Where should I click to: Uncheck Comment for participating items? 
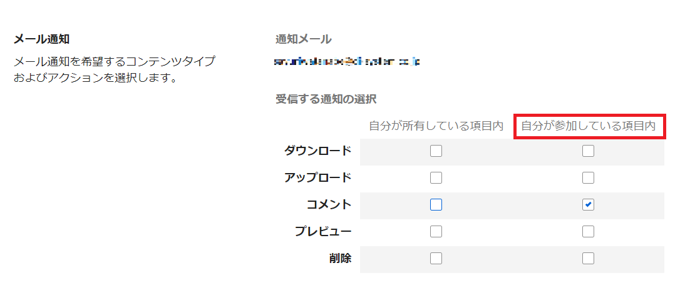pyautogui.click(x=588, y=205)
